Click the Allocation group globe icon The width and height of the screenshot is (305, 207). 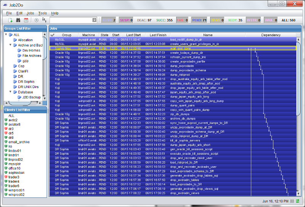(x=15, y=40)
